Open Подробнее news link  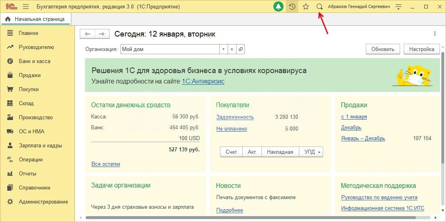[x=230, y=210]
